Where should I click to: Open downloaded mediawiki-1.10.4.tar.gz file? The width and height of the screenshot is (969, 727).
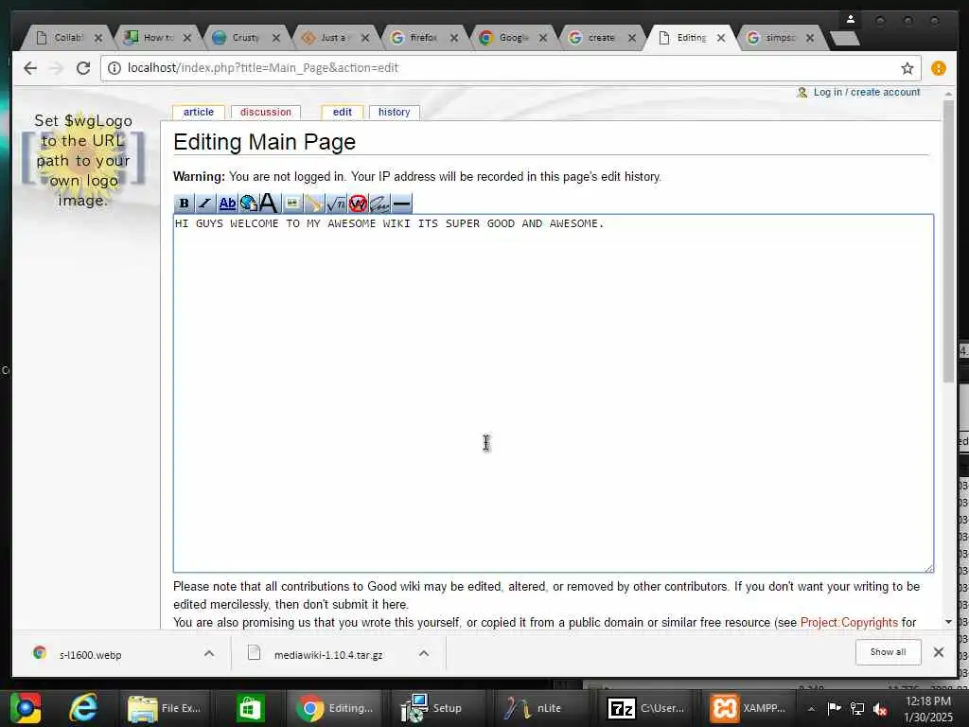click(328, 655)
